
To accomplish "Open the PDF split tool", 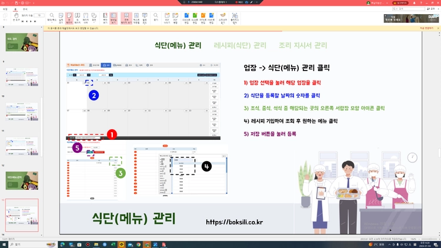I will coord(167,18).
